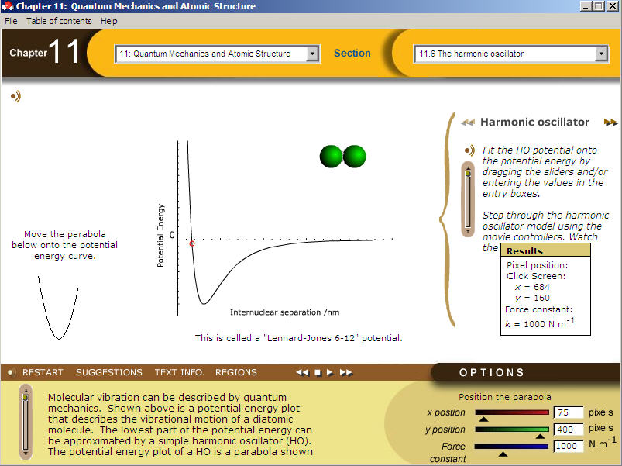Click the red x position slider track
Viewport: 622px width, 466px height.
click(x=512, y=412)
